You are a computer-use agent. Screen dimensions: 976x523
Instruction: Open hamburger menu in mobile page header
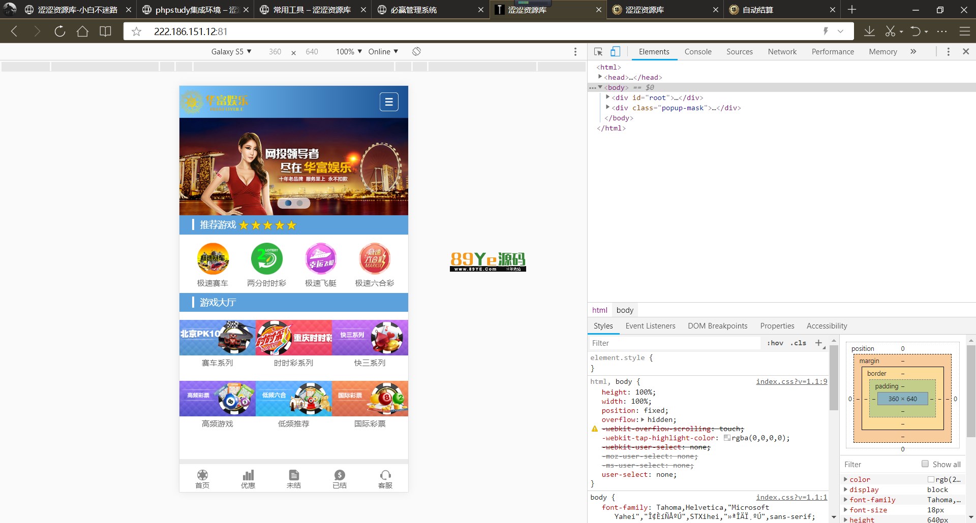click(389, 102)
